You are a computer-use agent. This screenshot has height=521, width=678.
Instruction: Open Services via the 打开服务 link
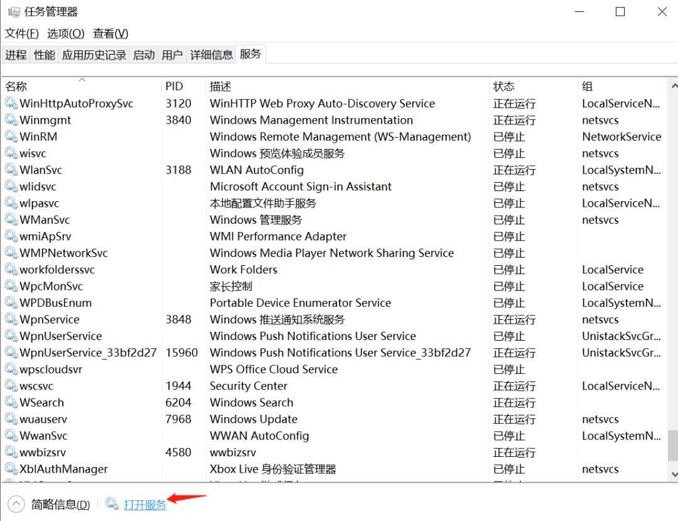coord(146,504)
